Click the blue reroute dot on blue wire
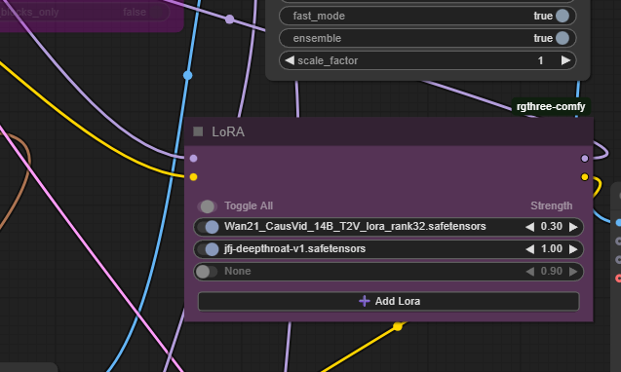This screenshot has height=372, width=621. 188,75
